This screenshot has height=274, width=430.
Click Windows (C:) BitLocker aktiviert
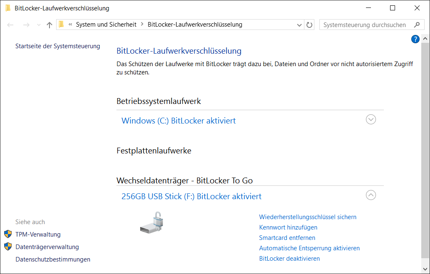pos(178,121)
